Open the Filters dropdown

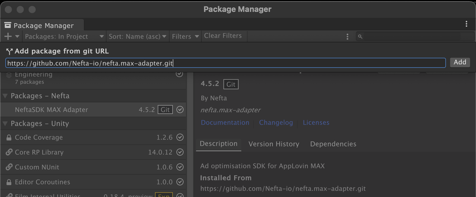(185, 37)
